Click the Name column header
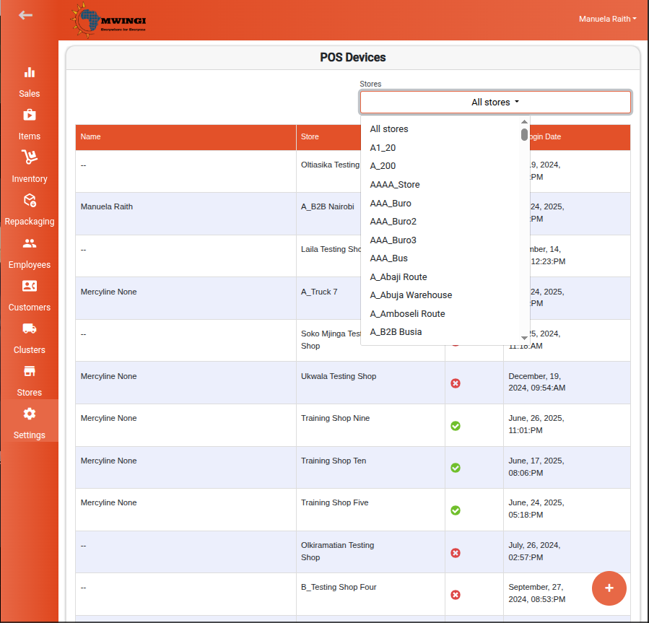This screenshot has width=649, height=623. coord(186,137)
